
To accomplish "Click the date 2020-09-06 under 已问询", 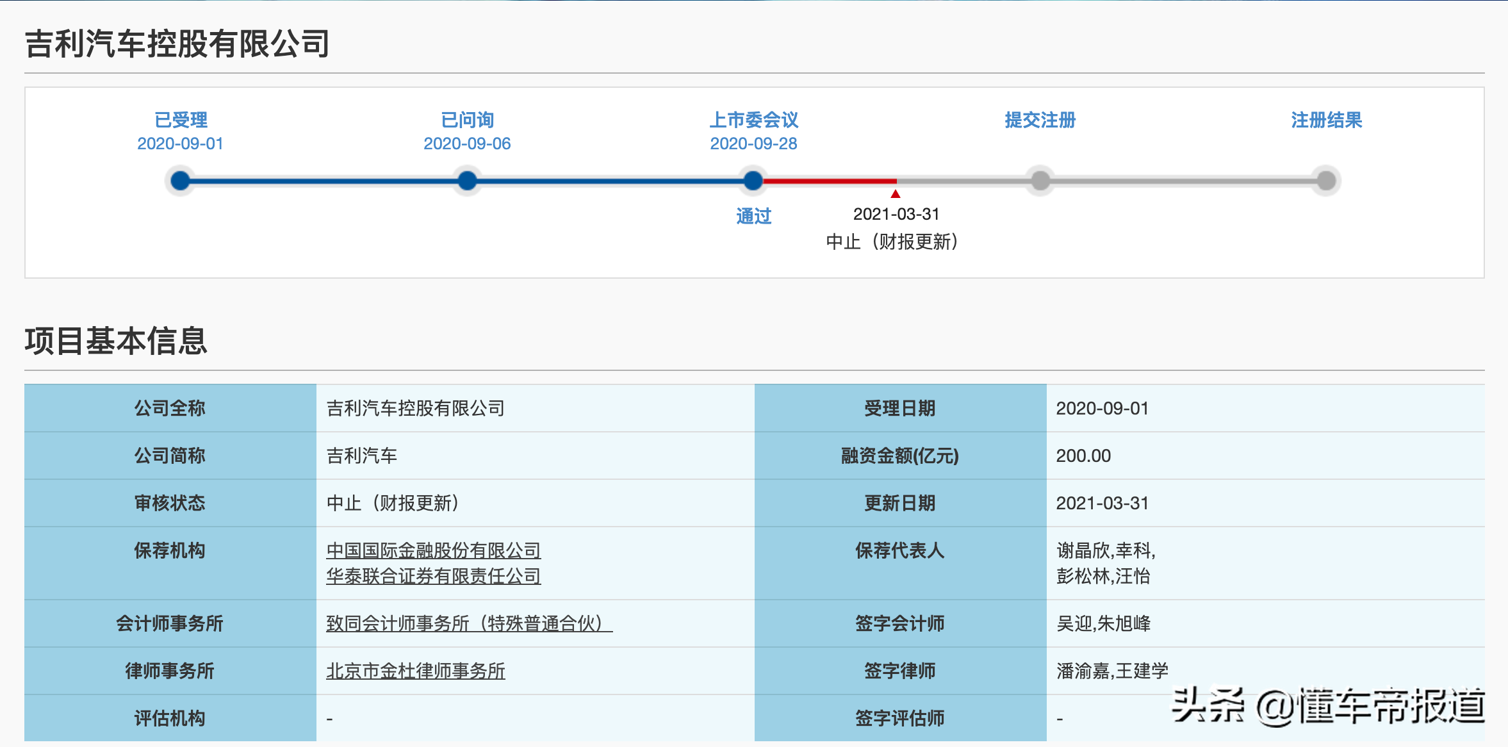I will (x=468, y=144).
